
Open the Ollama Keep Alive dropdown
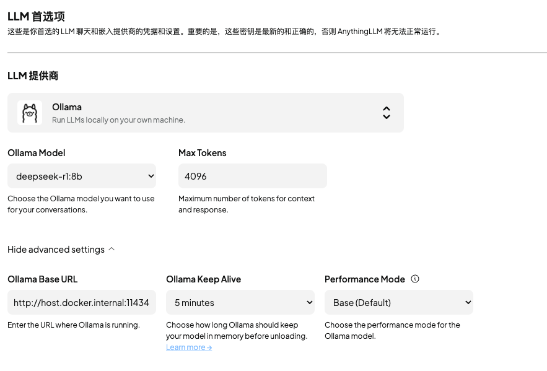pyautogui.click(x=240, y=303)
